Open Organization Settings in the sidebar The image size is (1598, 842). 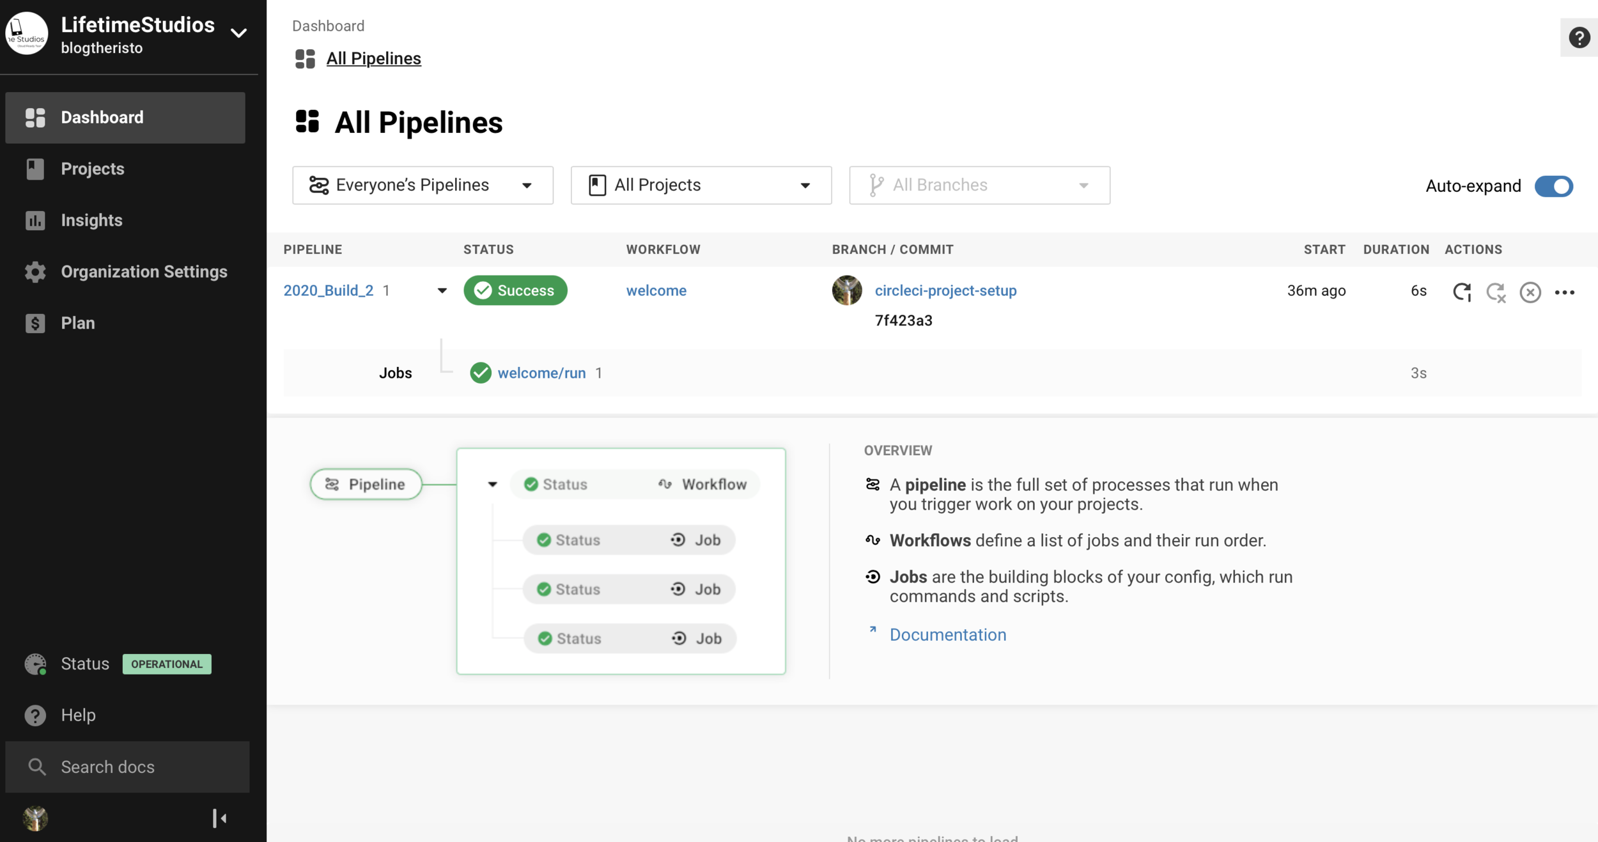pos(144,272)
